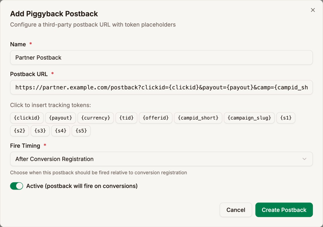Click the 'Postback URL' field label
The width and height of the screenshot is (323, 227).
29,74
